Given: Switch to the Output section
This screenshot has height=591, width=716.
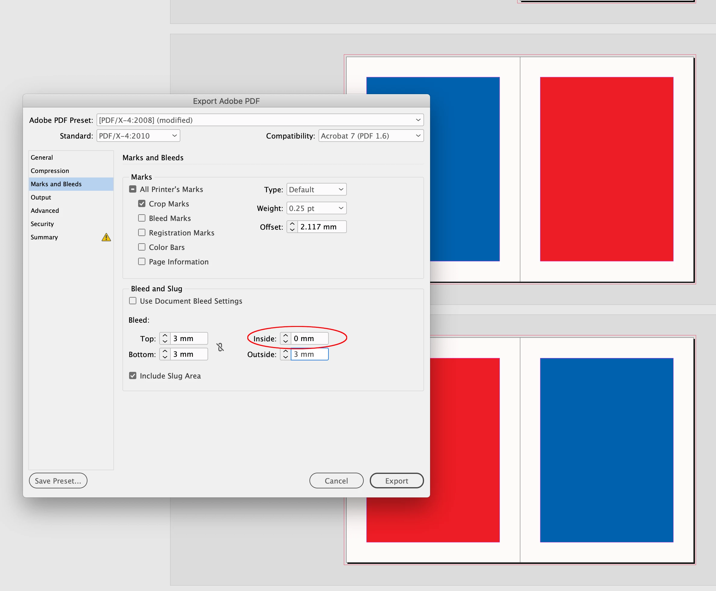Looking at the screenshot, I should tap(41, 197).
